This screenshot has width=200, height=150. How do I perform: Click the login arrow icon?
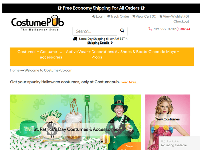[94, 17]
